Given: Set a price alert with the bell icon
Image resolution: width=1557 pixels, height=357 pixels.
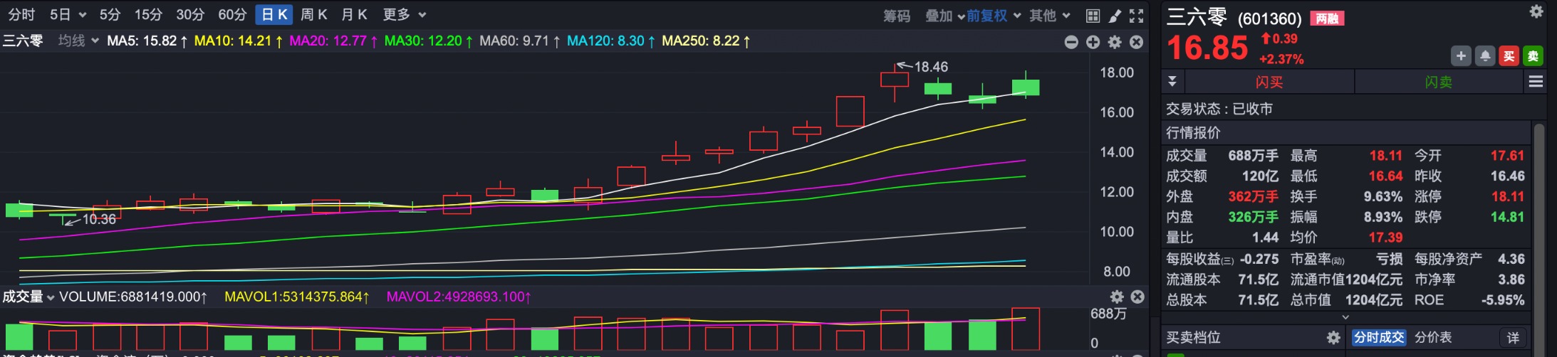Looking at the screenshot, I should 1485,56.
